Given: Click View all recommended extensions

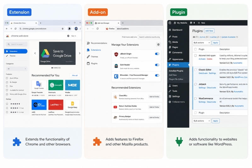Looking at the screenshot, I should coord(75,75).
